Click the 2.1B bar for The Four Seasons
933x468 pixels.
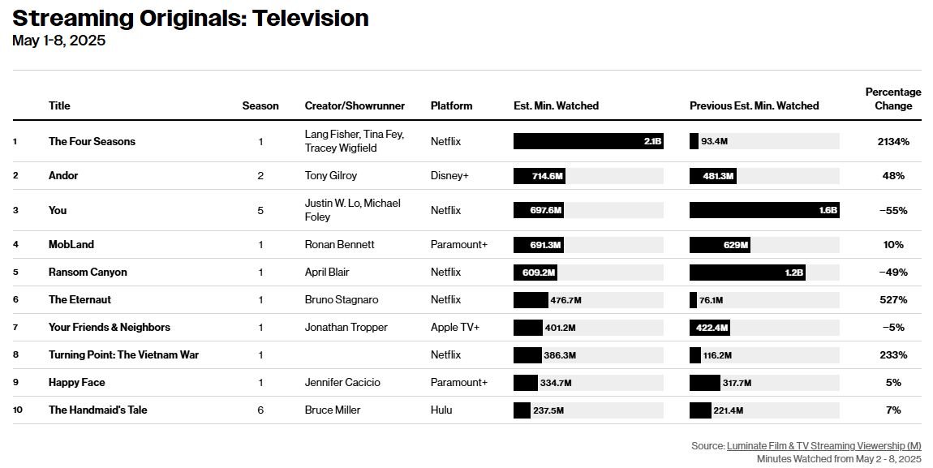(588, 141)
